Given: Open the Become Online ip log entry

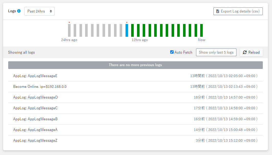Looking at the screenshot, I should 40,87.
